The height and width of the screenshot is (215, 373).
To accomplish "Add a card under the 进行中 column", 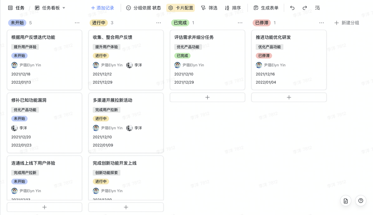I will [x=126, y=207].
